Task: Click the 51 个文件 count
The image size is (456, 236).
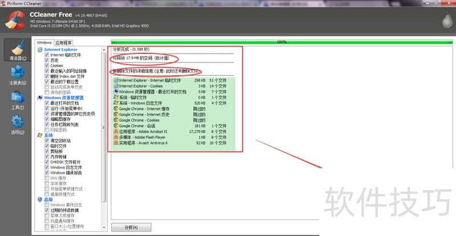Action: pyautogui.click(x=218, y=80)
